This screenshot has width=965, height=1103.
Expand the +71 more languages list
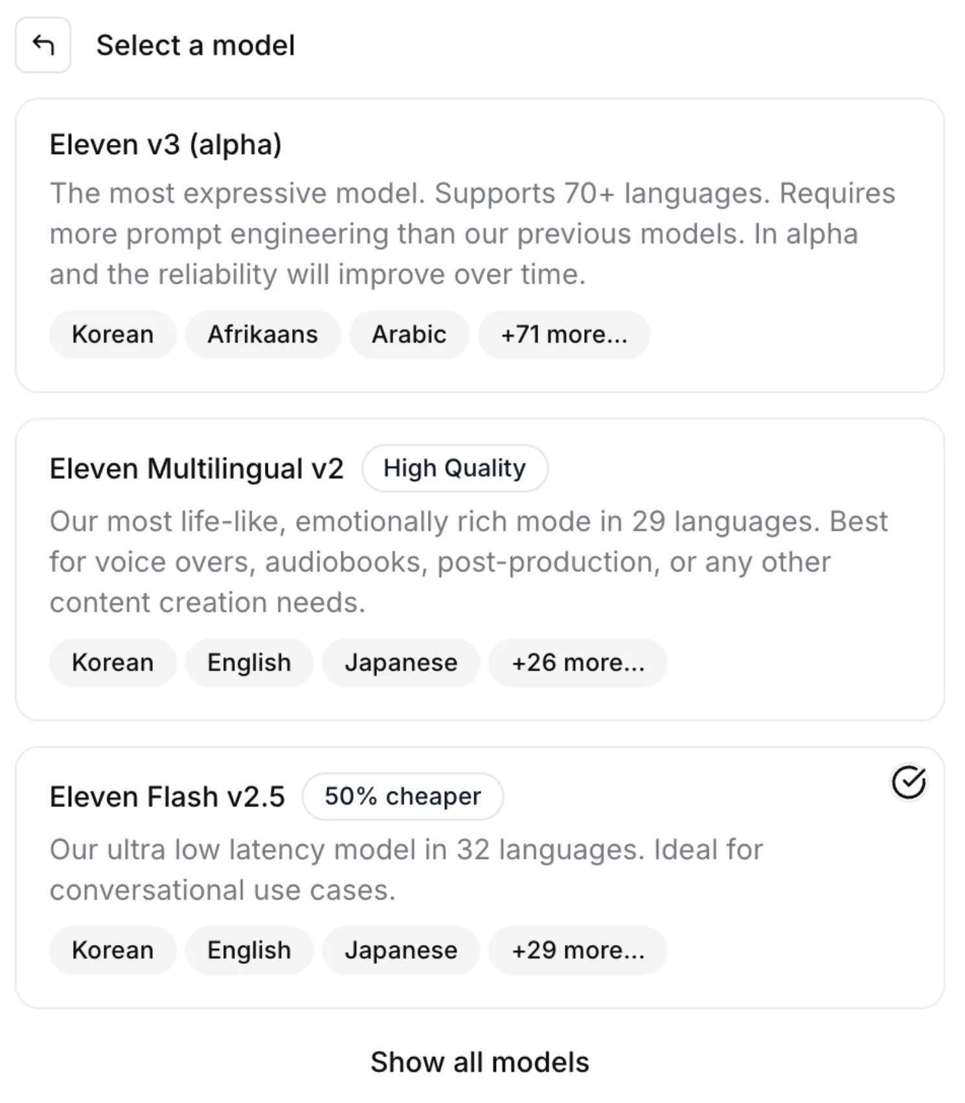click(x=563, y=334)
